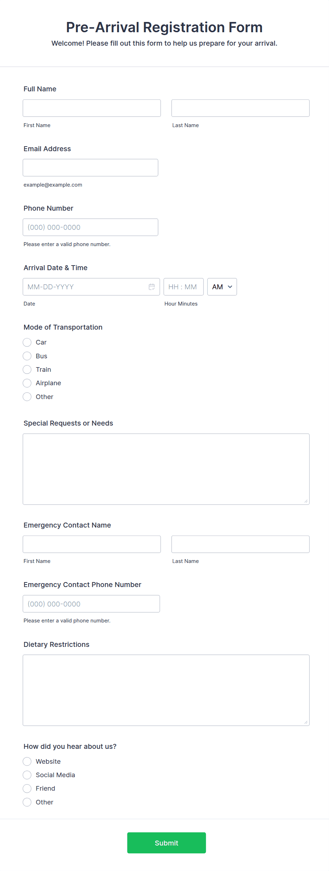The height and width of the screenshot is (871, 329).
Task: Click the Phone Number field
Action: click(x=90, y=227)
